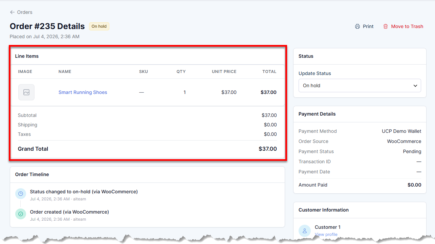Click the Taxes label
Screen dimensions: 435x244
click(24, 134)
